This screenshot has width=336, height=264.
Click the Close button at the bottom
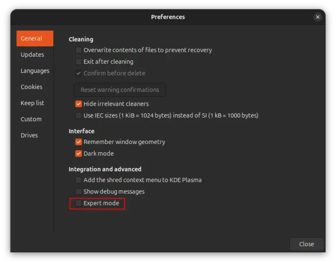[306, 244]
